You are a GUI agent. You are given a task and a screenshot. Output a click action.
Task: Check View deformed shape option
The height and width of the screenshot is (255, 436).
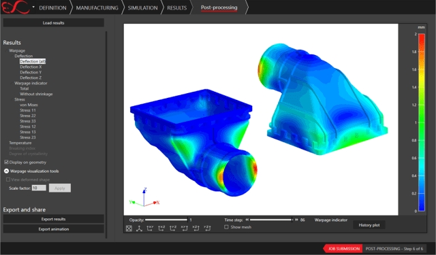[x=8, y=180]
